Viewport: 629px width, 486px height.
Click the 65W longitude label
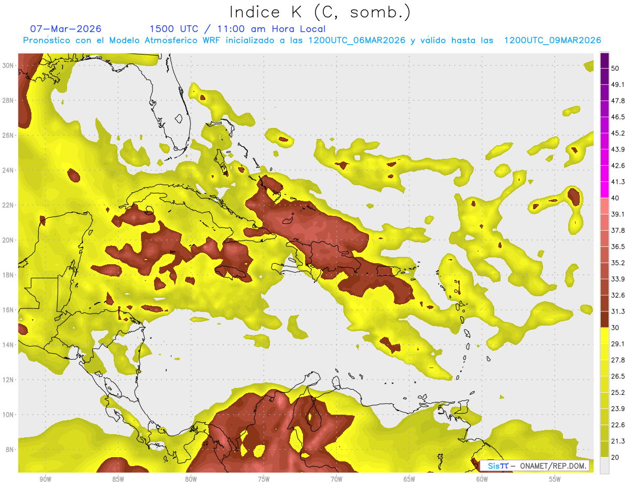click(x=409, y=479)
